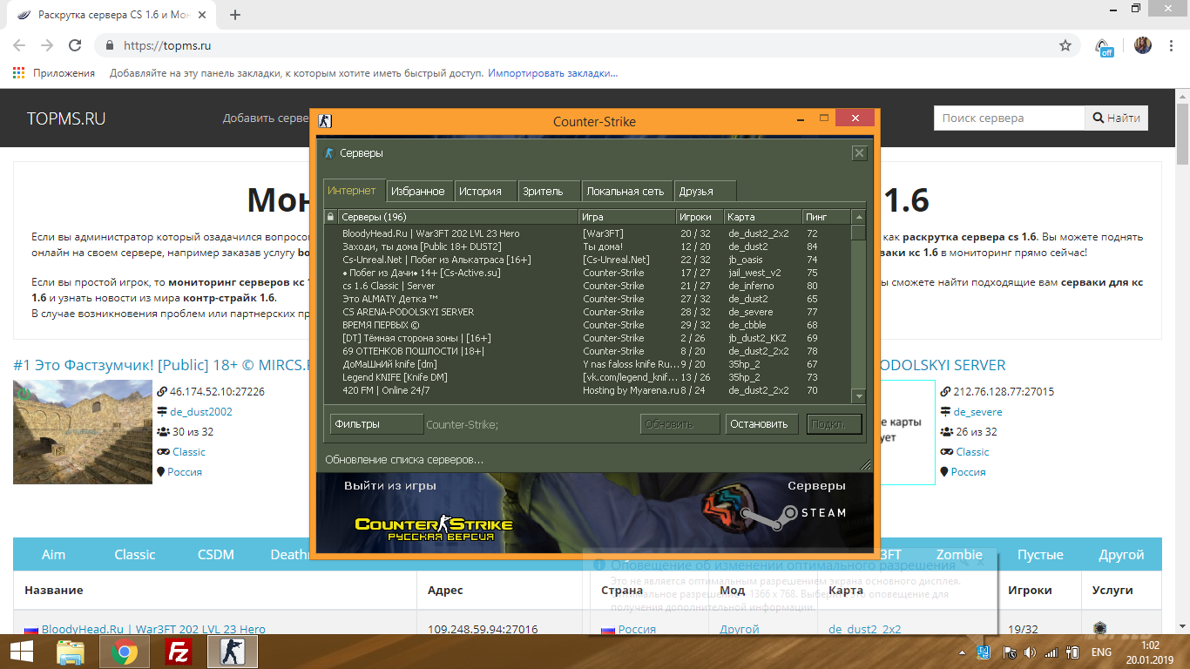Bookmark this page with star icon

[1065, 45]
